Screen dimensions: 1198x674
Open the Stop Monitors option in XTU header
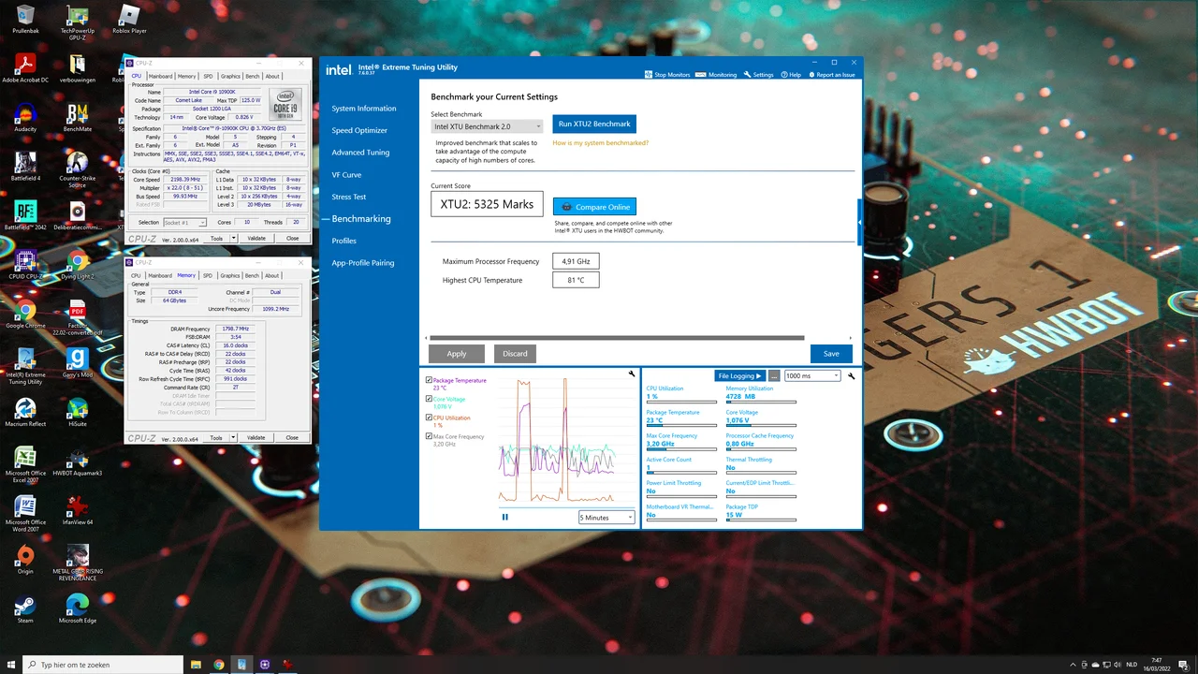[x=667, y=75]
